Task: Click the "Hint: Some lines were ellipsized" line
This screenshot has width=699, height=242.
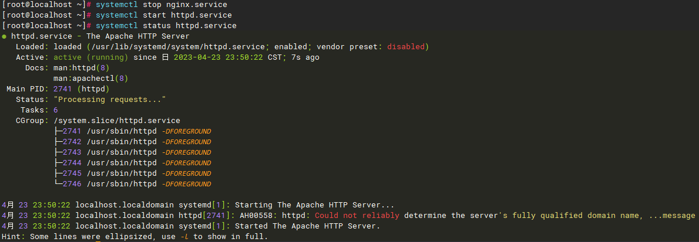Action: point(135,237)
